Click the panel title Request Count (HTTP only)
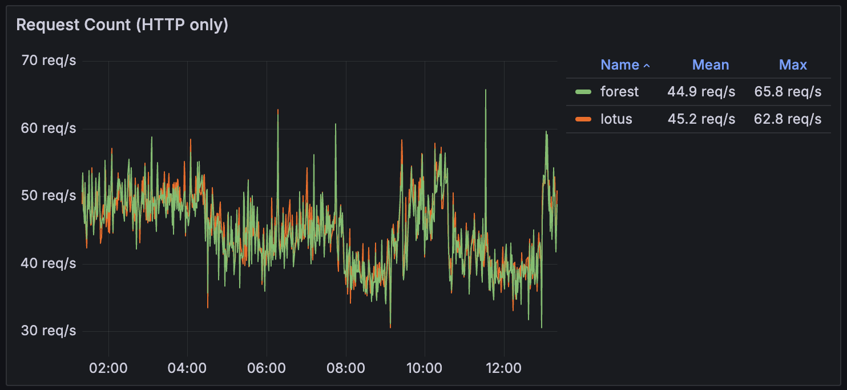The width and height of the screenshot is (847, 390). pyautogui.click(x=122, y=25)
